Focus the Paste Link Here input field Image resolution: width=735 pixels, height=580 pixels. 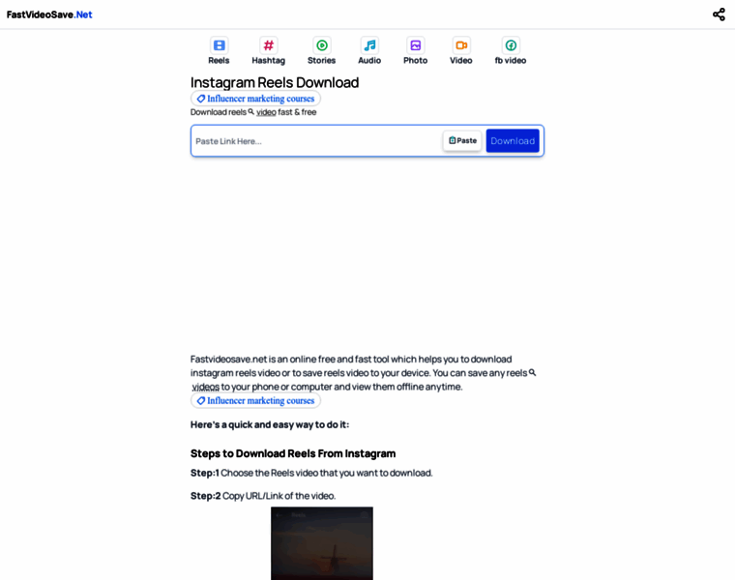point(316,141)
